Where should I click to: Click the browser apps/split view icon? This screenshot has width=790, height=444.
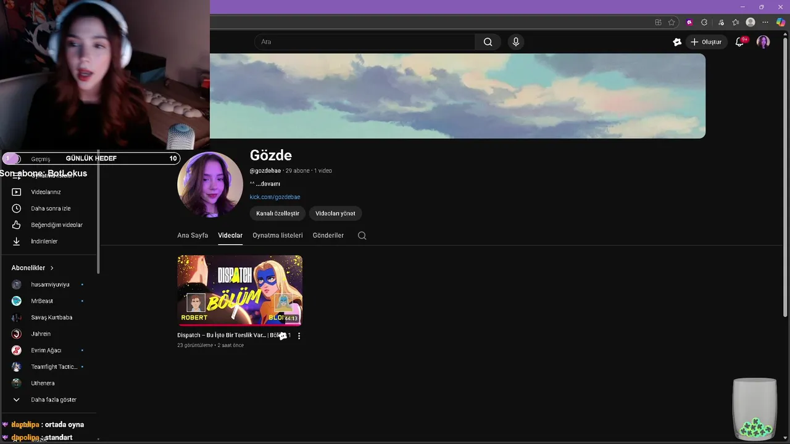coord(658,22)
